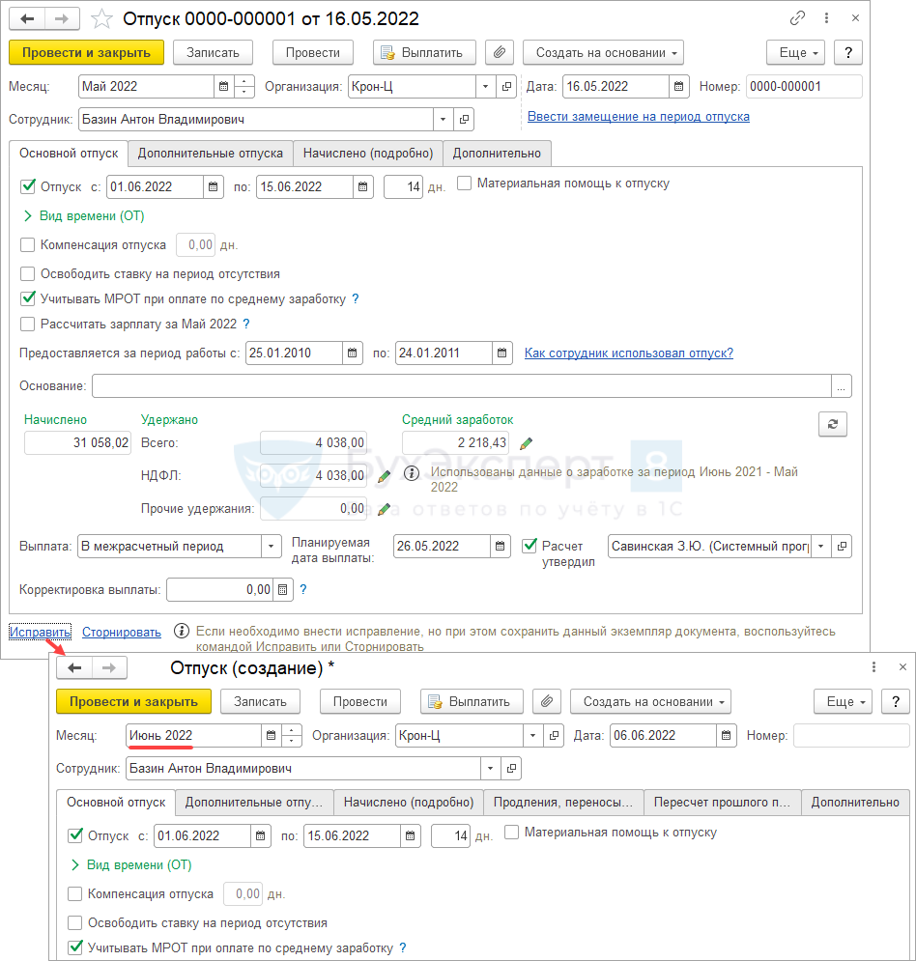Screen dimensions: 916x961
Task: Click the link icon in top title bar
Action: tap(797, 18)
